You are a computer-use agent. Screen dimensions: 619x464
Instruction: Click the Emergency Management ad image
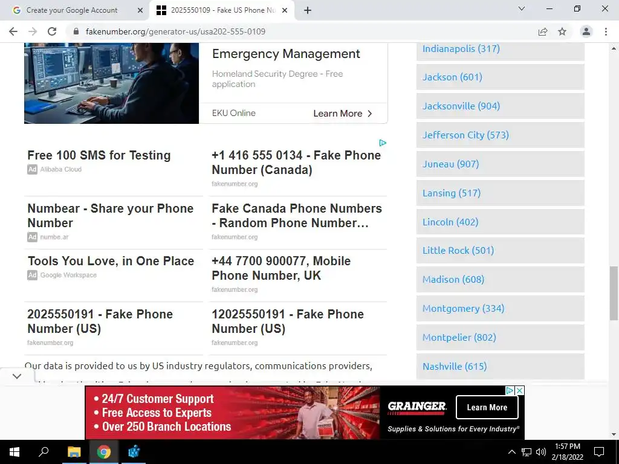[x=111, y=83]
